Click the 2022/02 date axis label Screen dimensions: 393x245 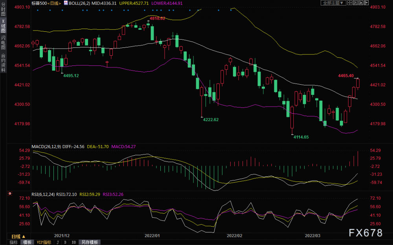[234, 236]
